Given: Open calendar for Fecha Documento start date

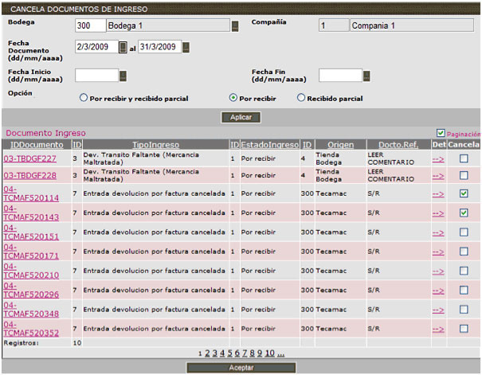Looking at the screenshot, I should 123,47.
